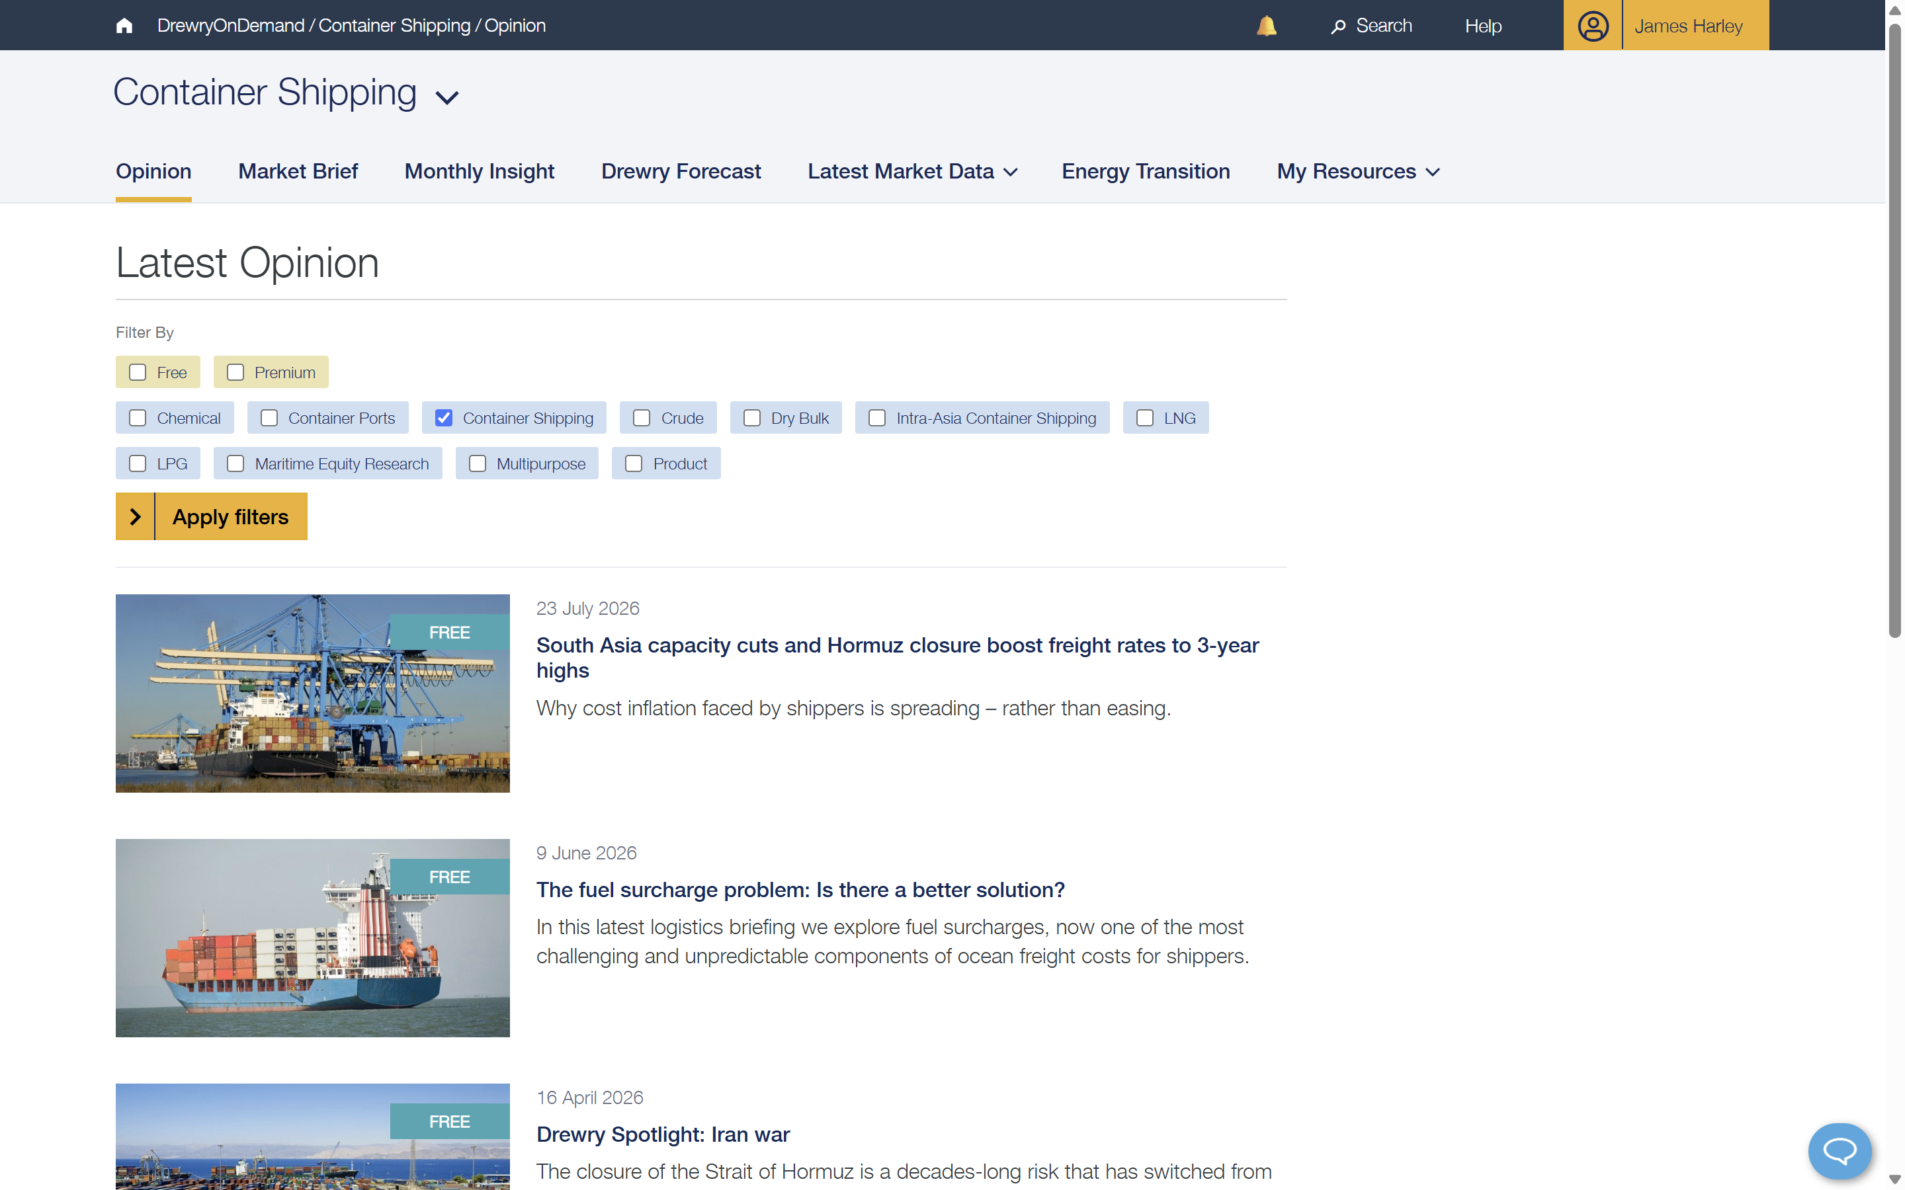Switch to the Market Brief tab

[298, 172]
